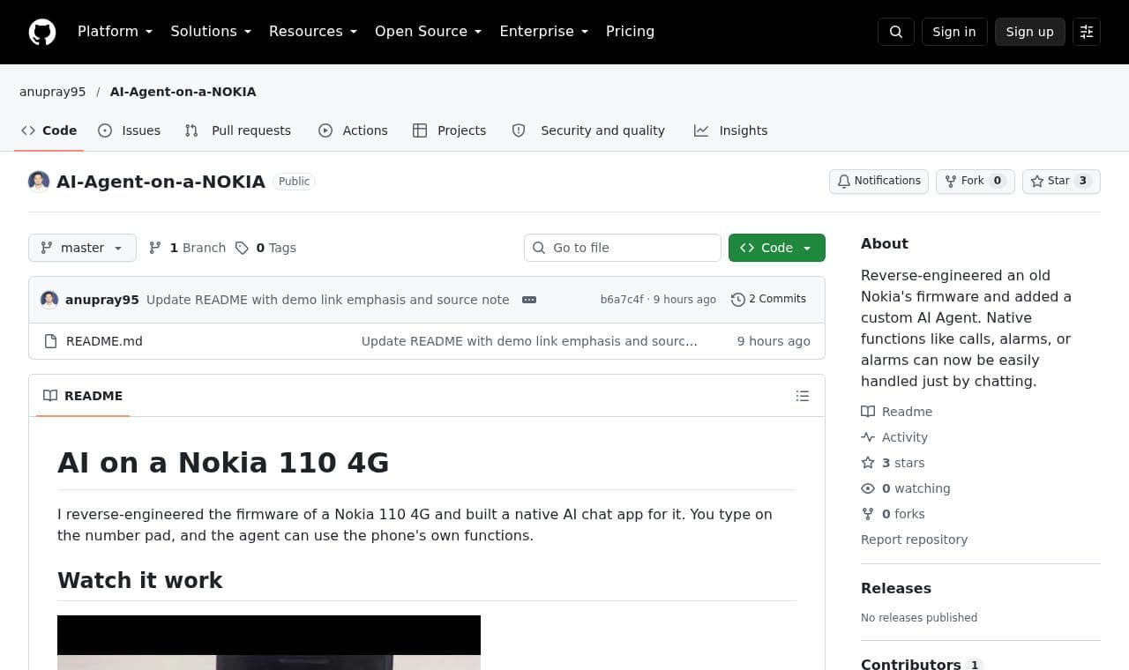1129x670 pixels.
Task: Switch to the Issues tab
Action: click(129, 130)
